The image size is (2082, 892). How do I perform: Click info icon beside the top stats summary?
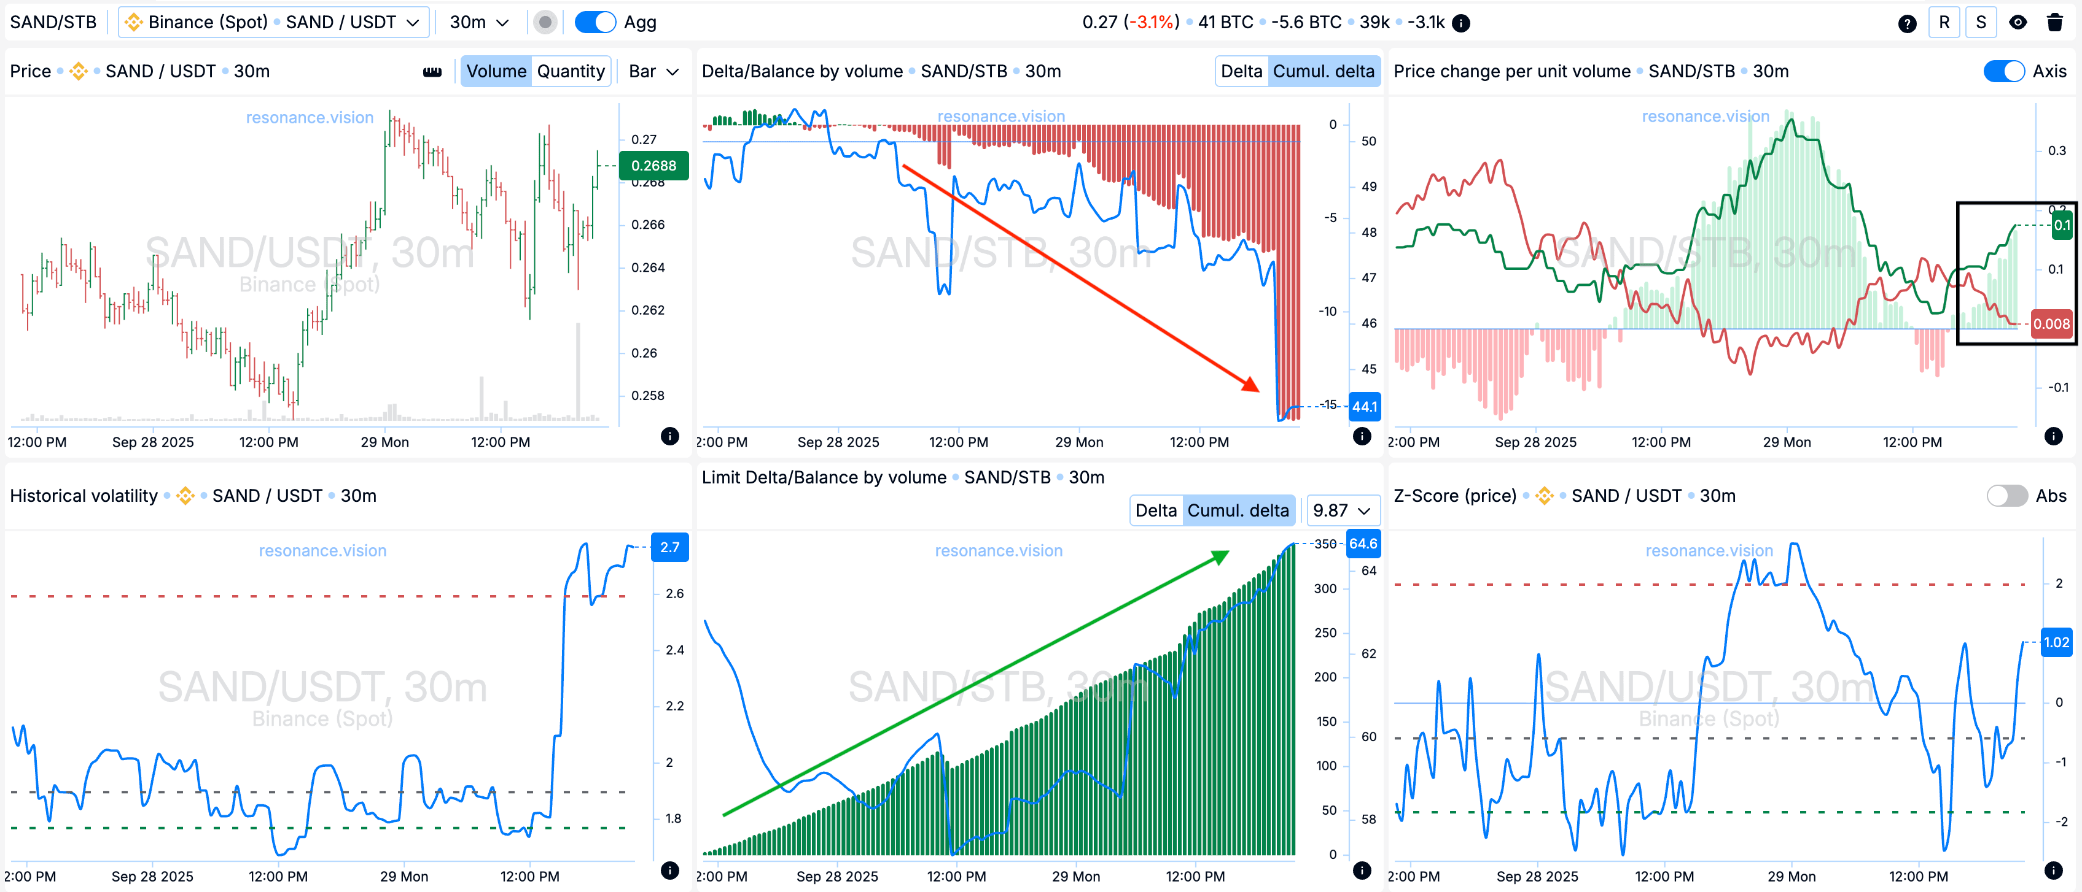[1460, 23]
